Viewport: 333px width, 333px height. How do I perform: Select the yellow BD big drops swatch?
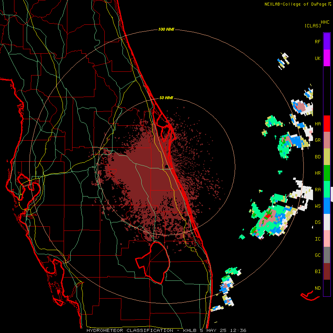click(x=327, y=157)
